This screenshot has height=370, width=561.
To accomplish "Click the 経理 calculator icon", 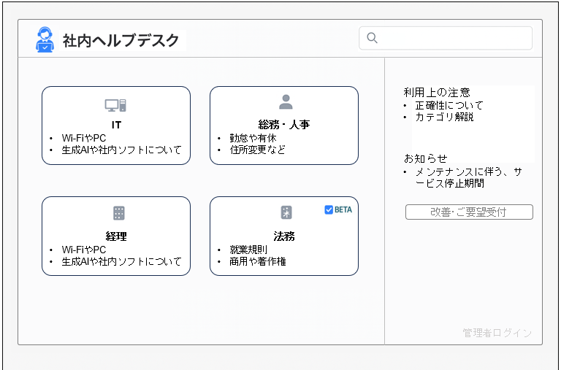I will 118,213.
